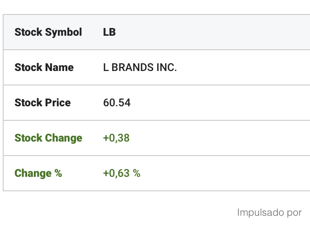310x232 pixels.
Task: Select the "L BRANDS INC." company name
Action: tap(140, 67)
